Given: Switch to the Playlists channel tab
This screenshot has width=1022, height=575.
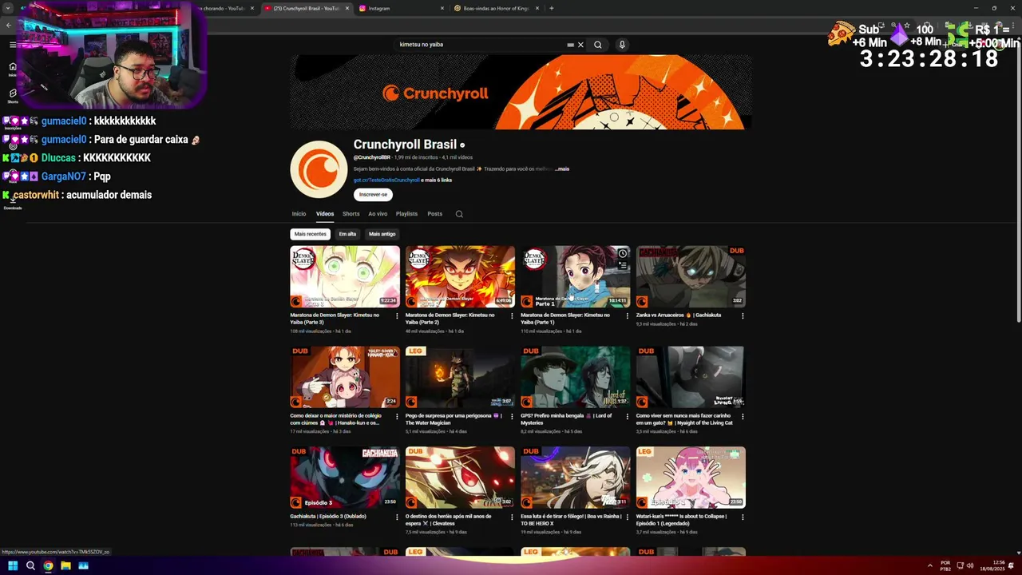Looking at the screenshot, I should coord(406,214).
